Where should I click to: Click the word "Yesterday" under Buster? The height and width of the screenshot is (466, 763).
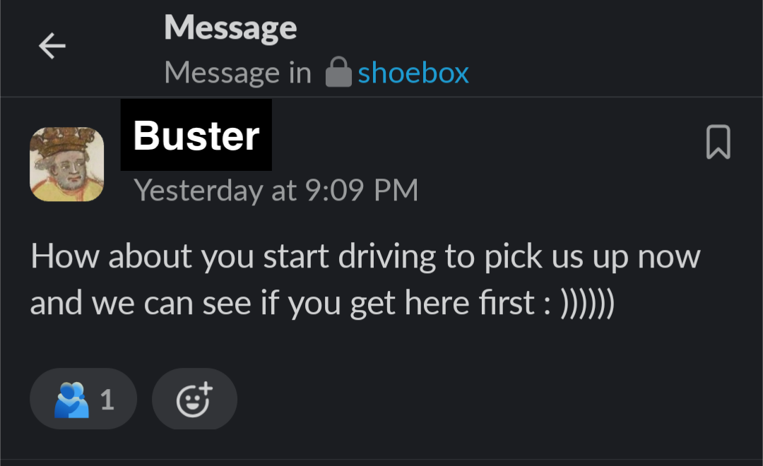click(x=197, y=190)
